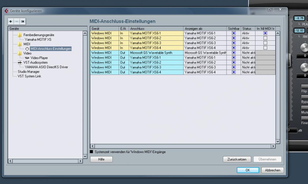
Task: Click the Flip button in background plugin
Action: tap(305, 86)
